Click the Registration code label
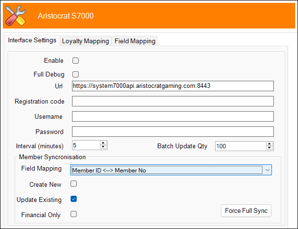The image size is (298, 229). pyautogui.click(x=39, y=101)
